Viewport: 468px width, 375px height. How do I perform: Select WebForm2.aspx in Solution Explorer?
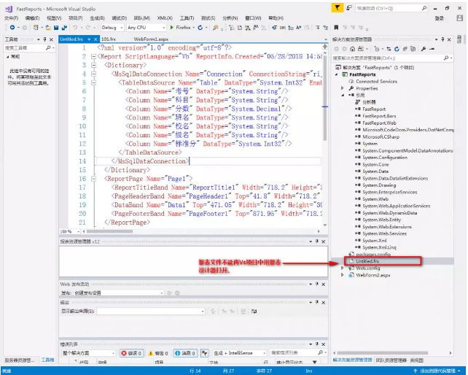pyautogui.click(x=373, y=275)
